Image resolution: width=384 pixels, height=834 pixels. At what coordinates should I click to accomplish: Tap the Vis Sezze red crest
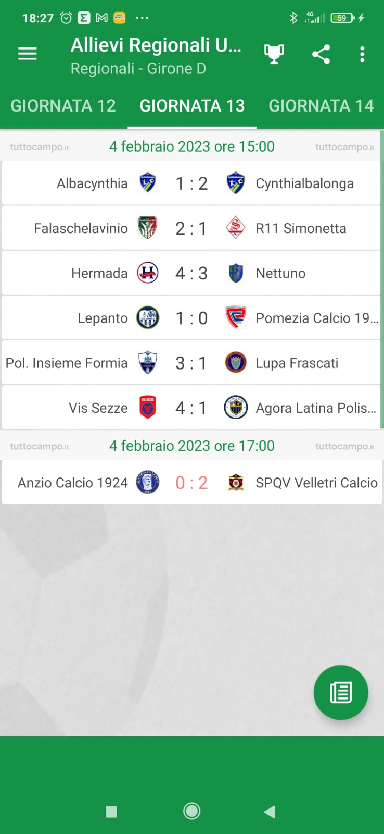147,408
